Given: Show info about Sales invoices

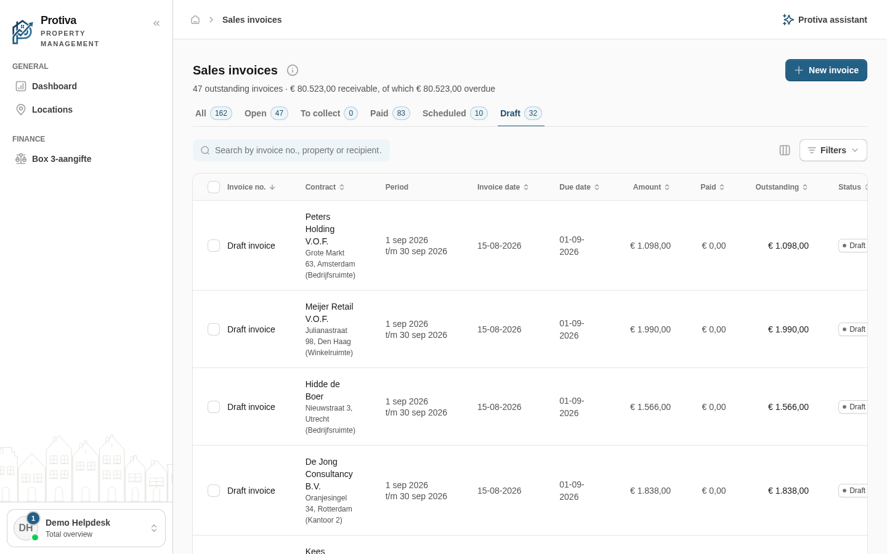Looking at the screenshot, I should (293, 70).
